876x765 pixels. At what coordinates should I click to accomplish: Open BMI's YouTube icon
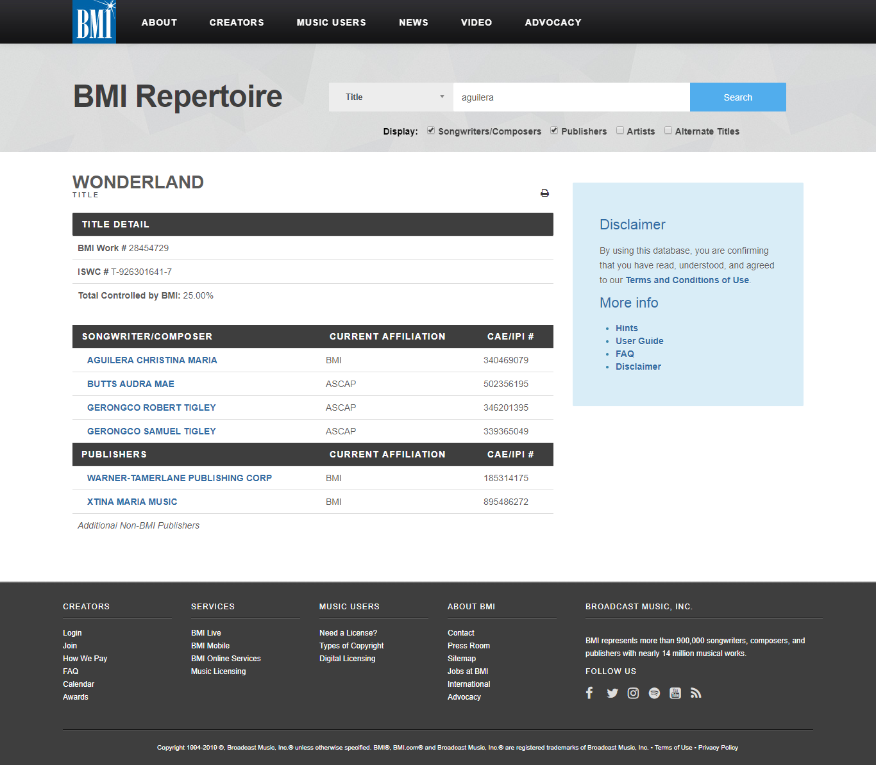675,693
